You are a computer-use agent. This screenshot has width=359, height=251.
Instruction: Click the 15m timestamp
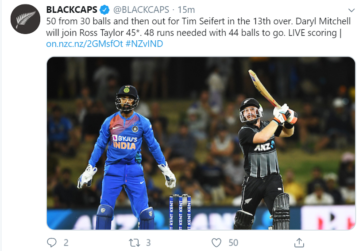tap(186, 10)
